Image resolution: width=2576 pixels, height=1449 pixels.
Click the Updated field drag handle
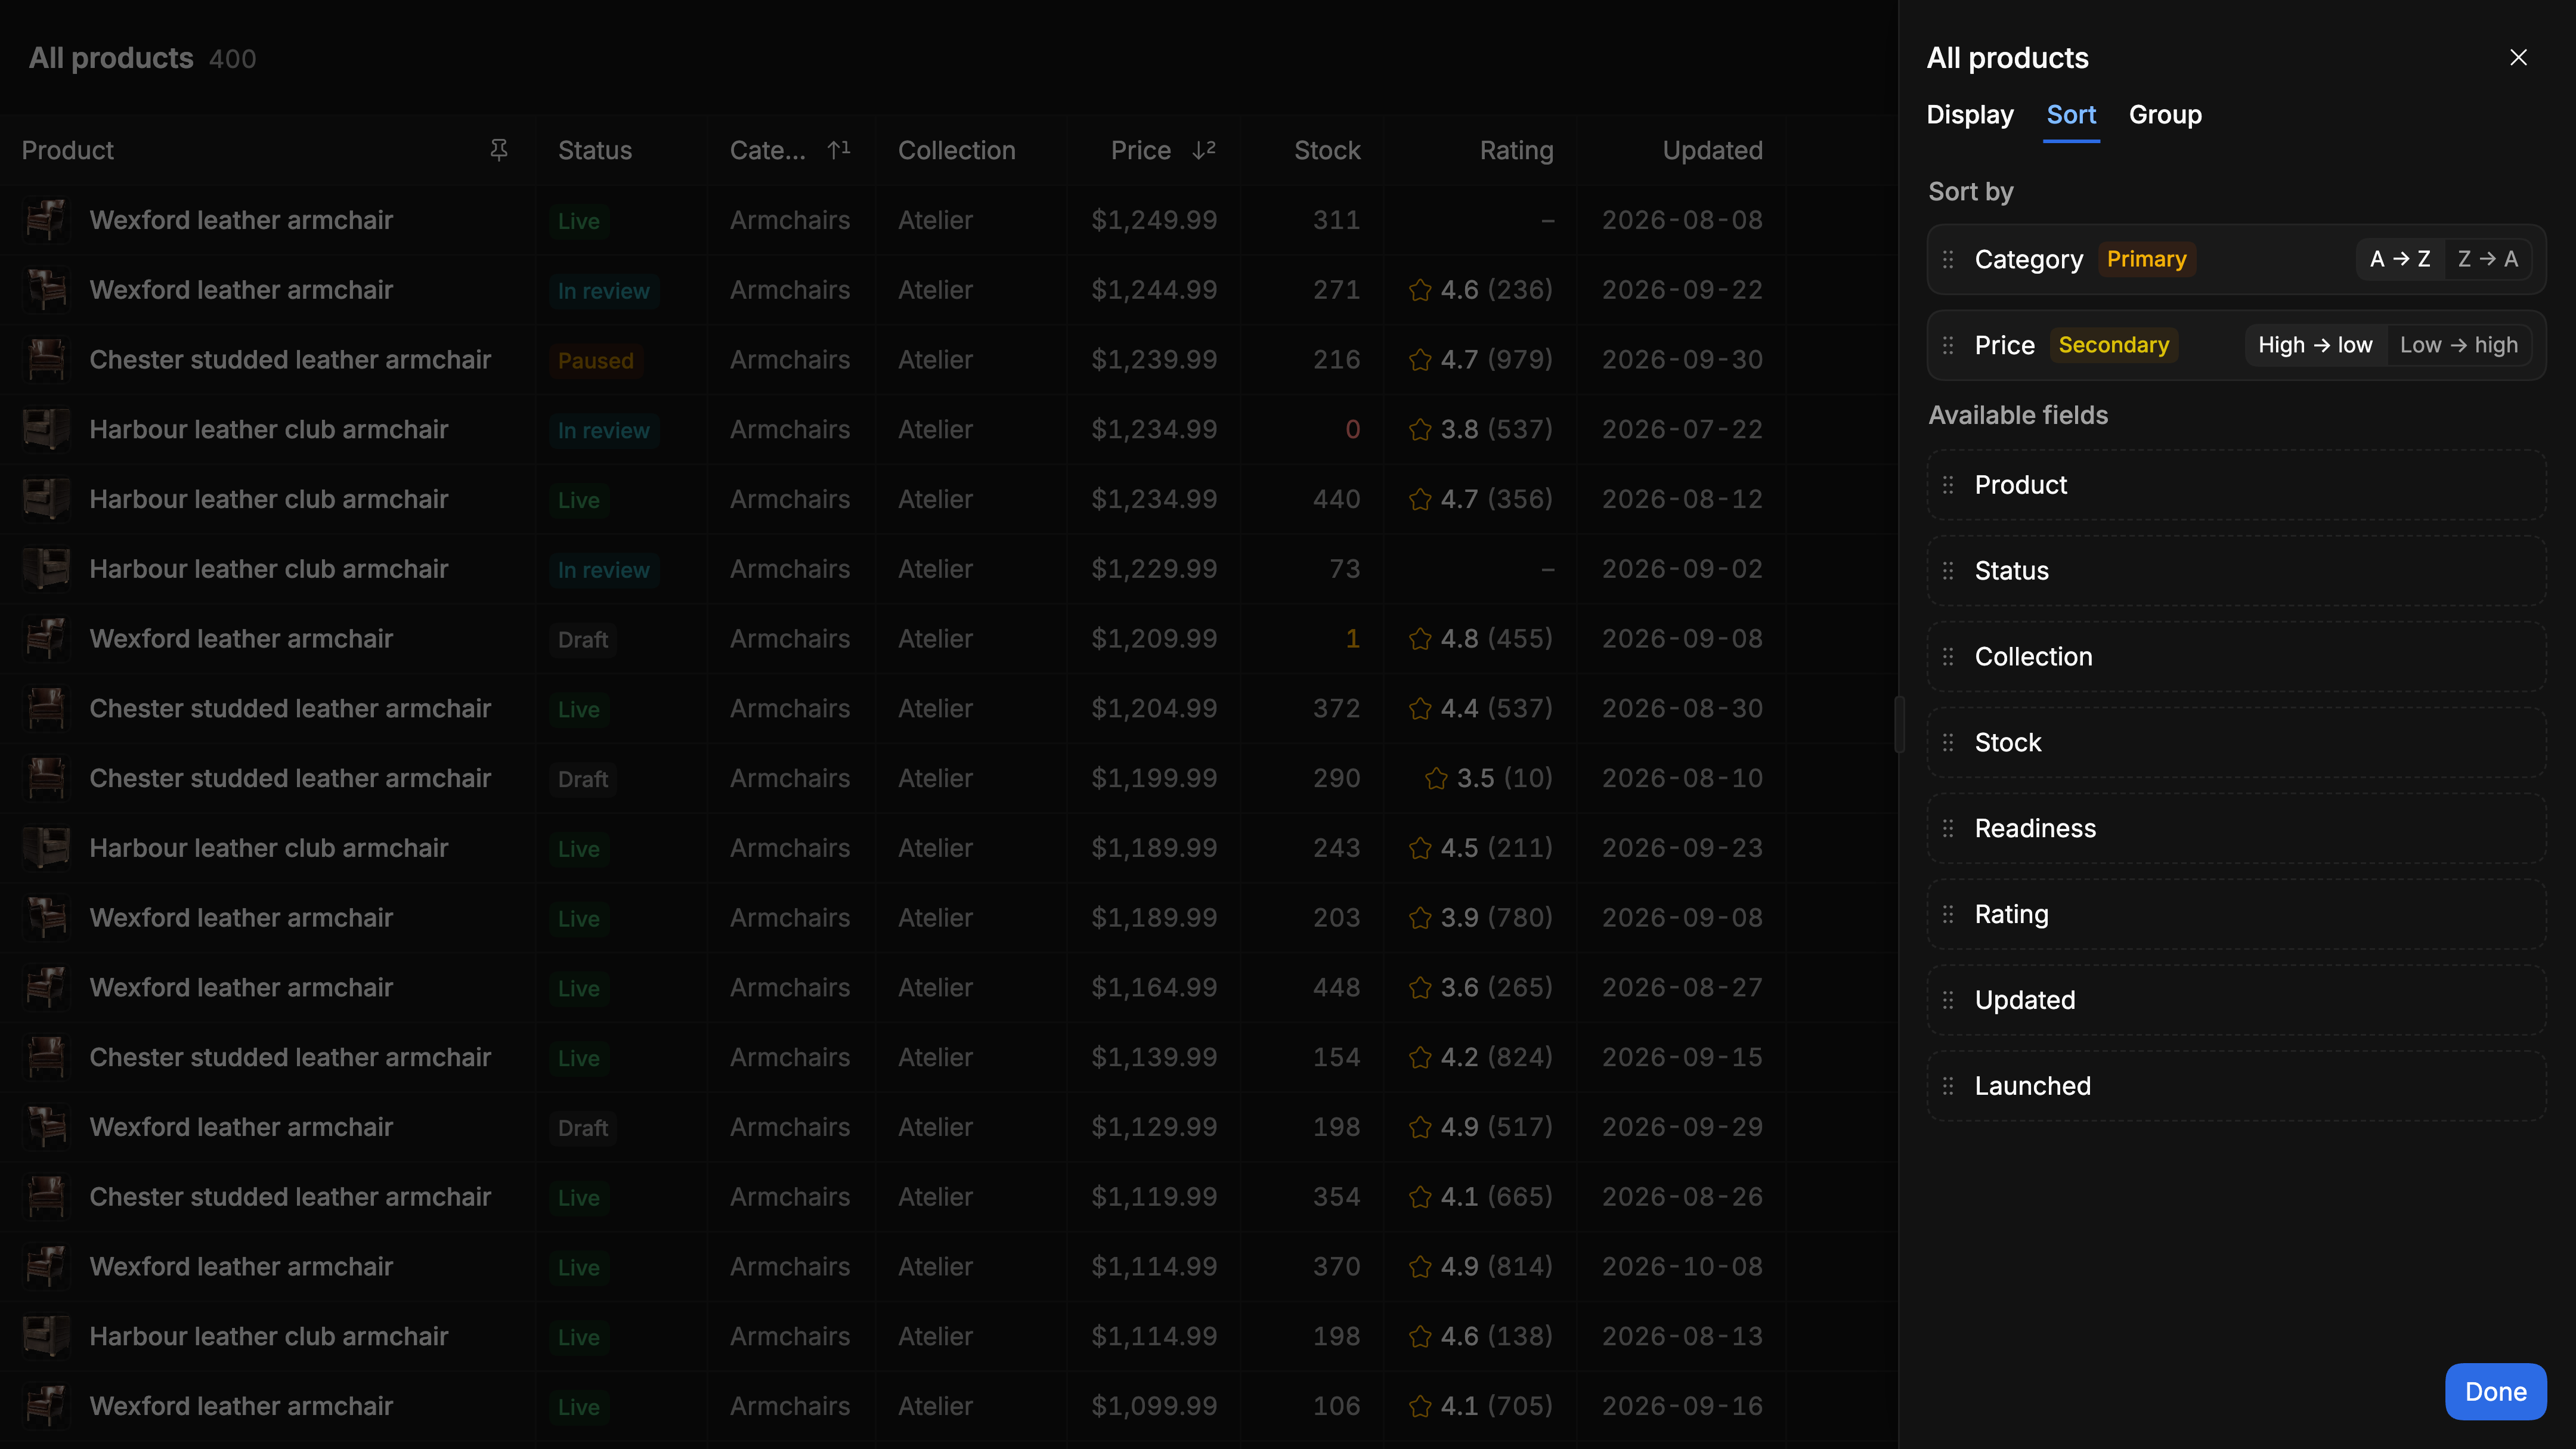coord(1948,1001)
